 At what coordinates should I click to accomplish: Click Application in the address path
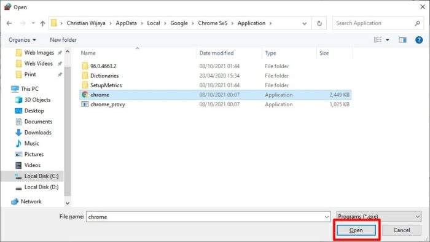251,23
